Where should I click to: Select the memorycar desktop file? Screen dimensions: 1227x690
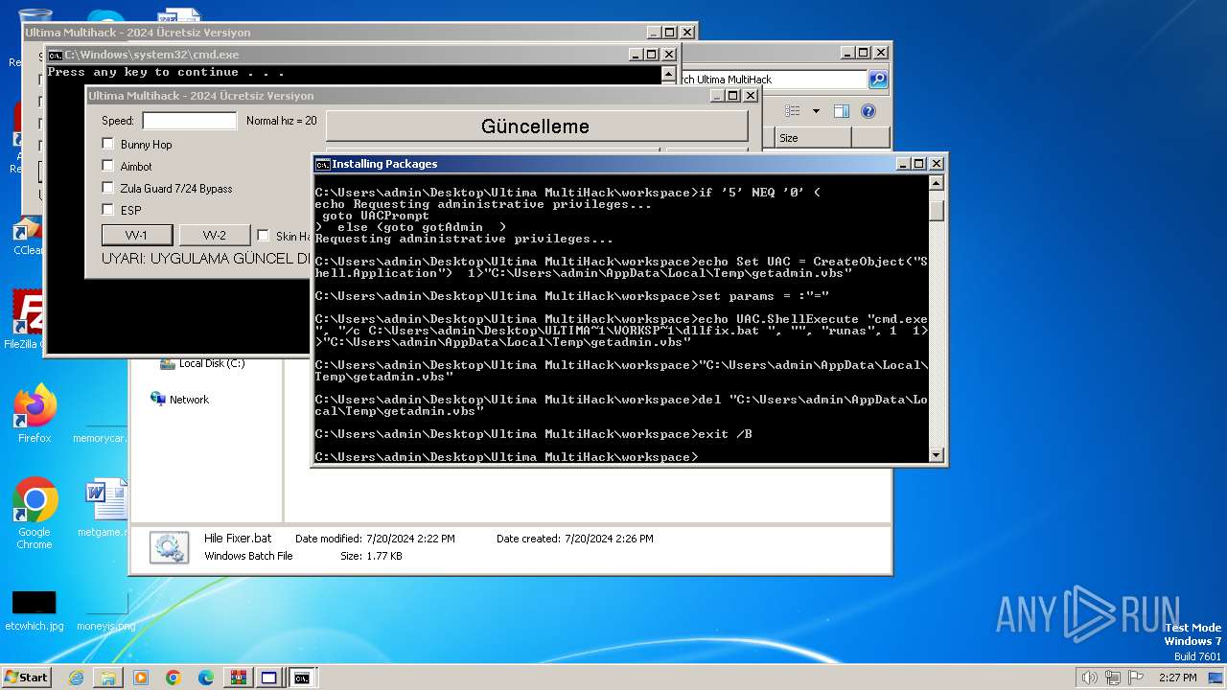pos(100,438)
